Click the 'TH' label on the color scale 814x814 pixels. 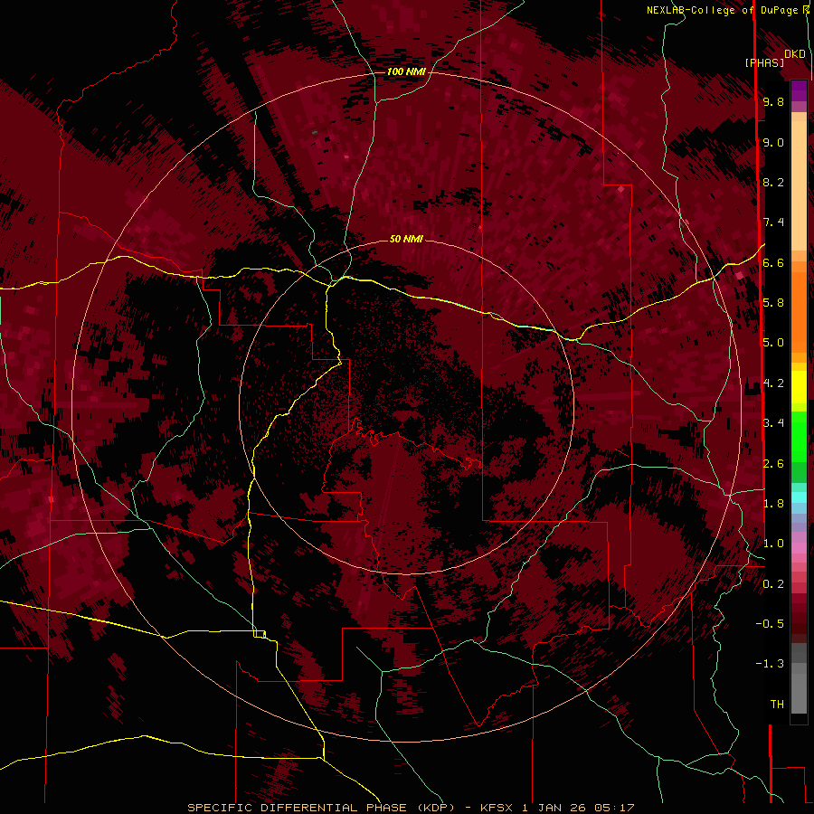coord(777,705)
